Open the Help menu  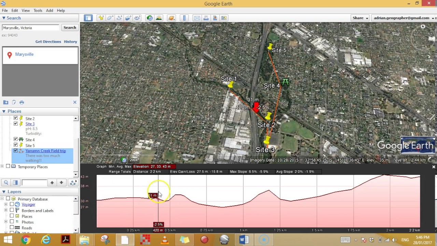click(61, 11)
